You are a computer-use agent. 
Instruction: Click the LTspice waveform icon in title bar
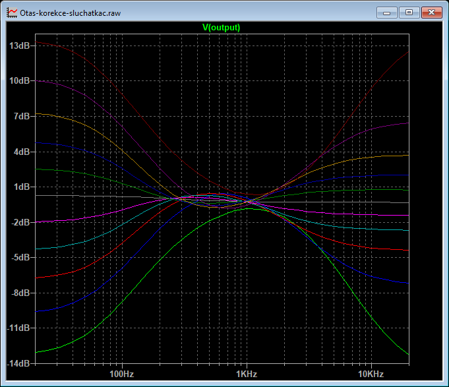point(12,13)
